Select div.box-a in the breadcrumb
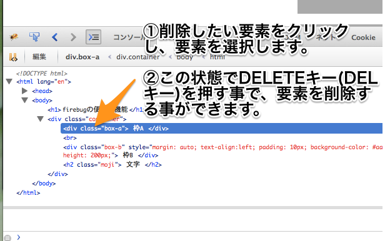385x241 pixels. (x=82, y=57)
